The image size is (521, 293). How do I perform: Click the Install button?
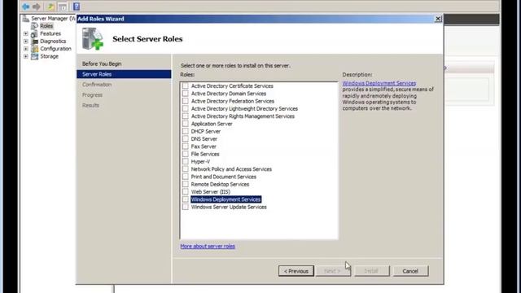(371, 271)
